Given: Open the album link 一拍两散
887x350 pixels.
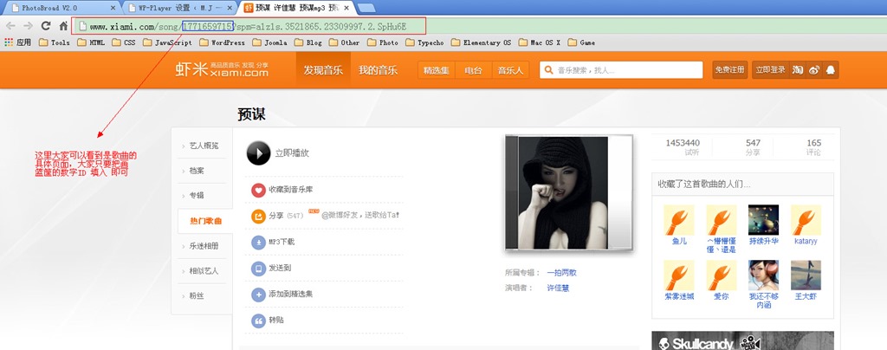Looking at the screenshot, I should [561, 273].
